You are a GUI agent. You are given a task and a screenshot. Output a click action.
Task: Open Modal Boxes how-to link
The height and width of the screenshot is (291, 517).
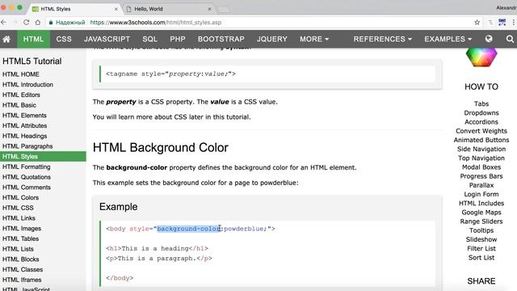tap(481, 167)
